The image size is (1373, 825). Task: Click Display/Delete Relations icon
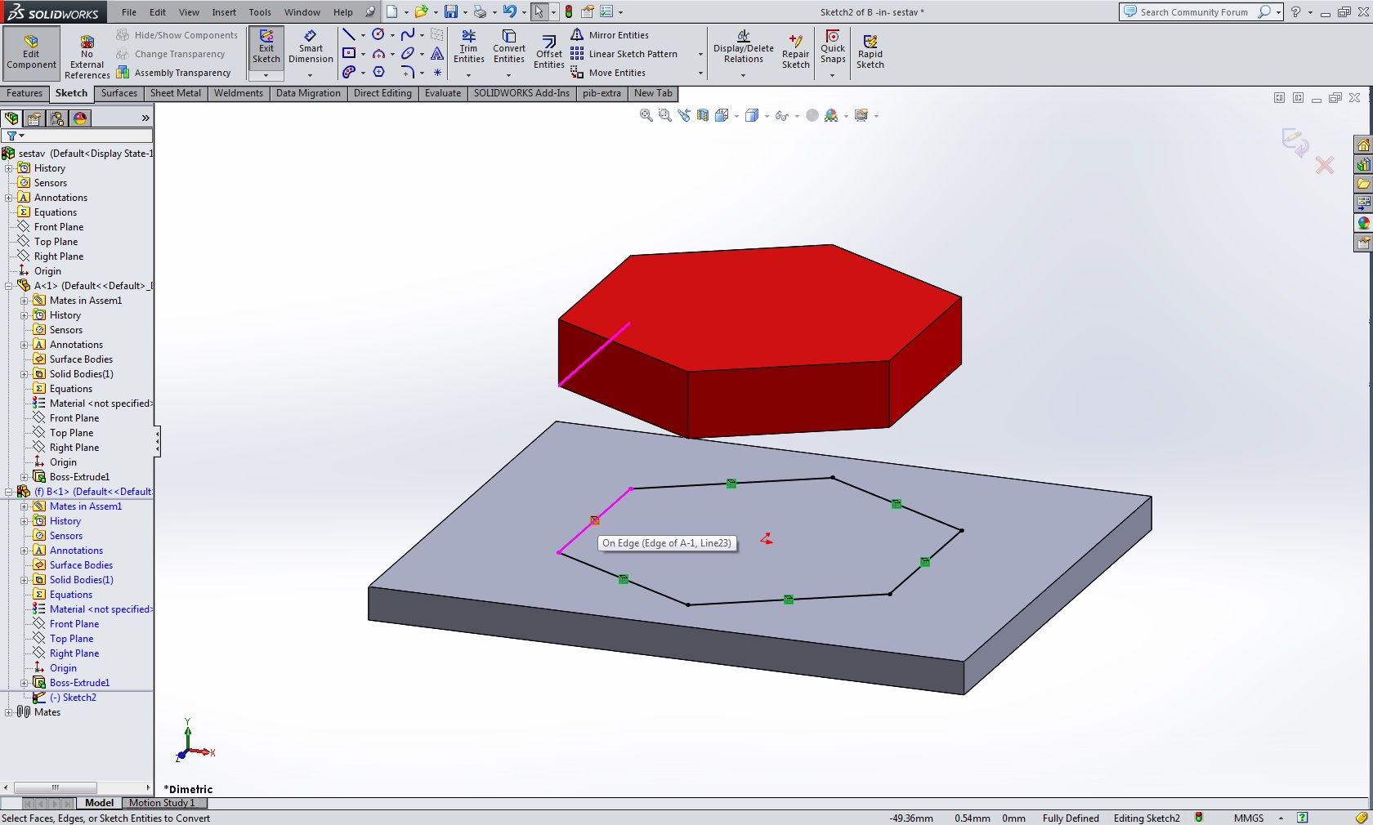743,47
